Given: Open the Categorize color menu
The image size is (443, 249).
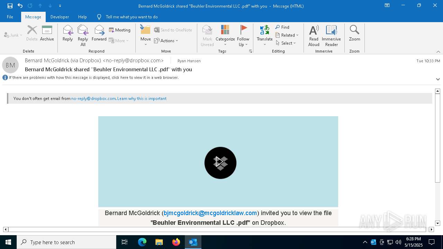Looking at the screenshot, I should [x=225, y=35].
